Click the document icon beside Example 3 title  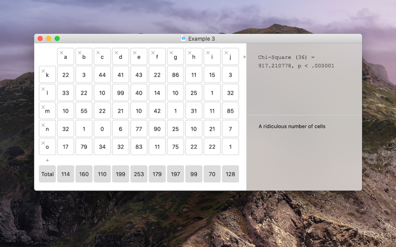tap(183, 39)
